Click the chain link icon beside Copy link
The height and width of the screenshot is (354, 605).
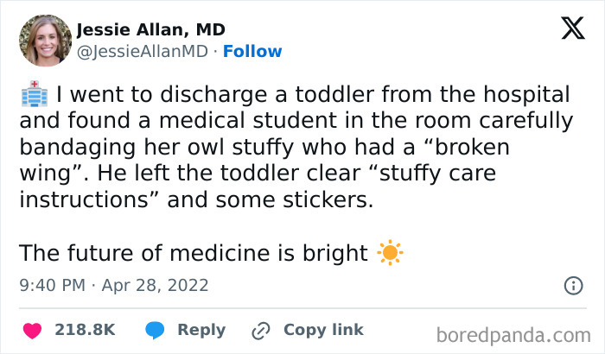click(x=261, y=331)
